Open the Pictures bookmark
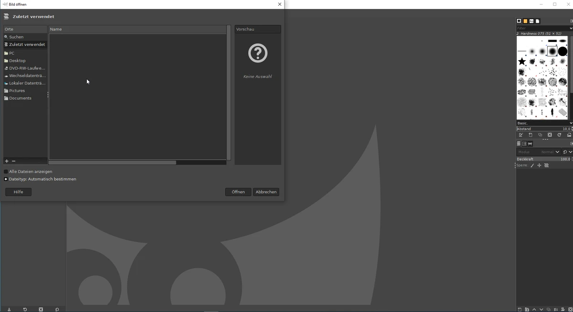The width and height of the screenshot is (573, 312). 25,90
